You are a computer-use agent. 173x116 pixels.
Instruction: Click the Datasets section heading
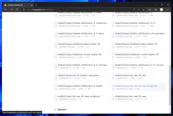(62, 109)
